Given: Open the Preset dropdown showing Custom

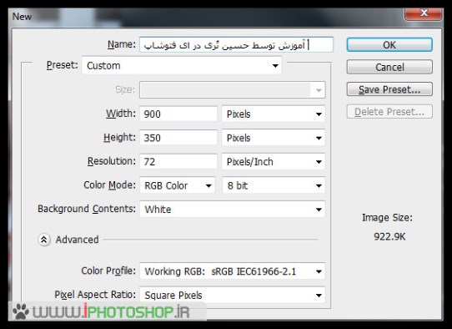Looking at the screenshot, I should (182, 65).
